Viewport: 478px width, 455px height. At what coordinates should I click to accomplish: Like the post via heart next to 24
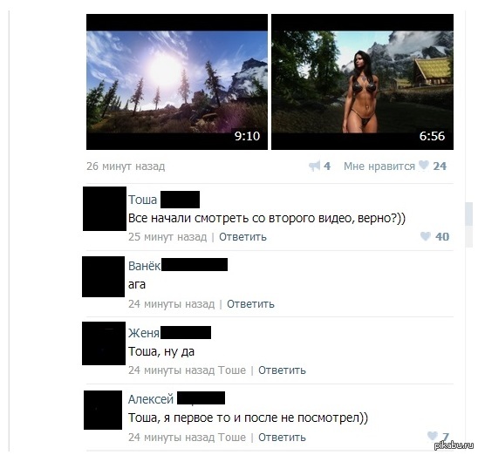(x=423, y=166)
